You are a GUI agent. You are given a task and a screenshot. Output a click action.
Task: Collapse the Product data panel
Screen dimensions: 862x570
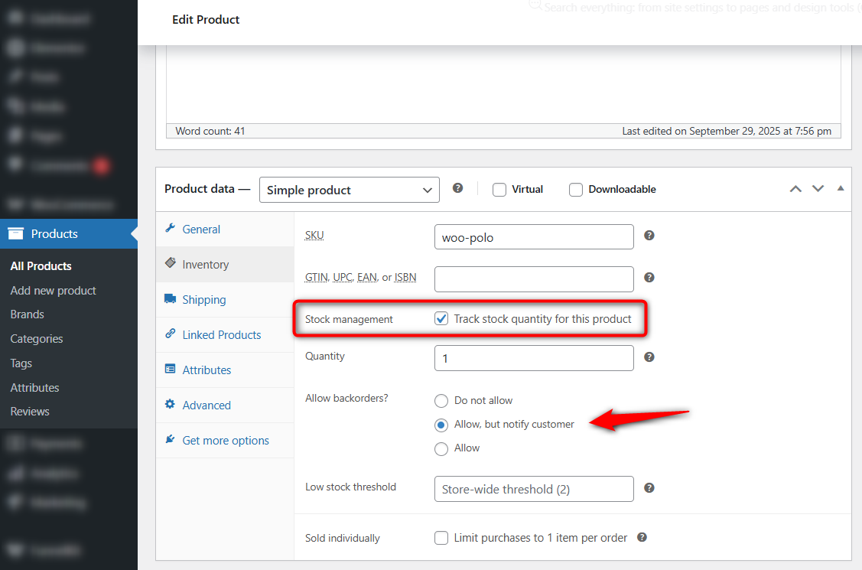pos(841,187)
